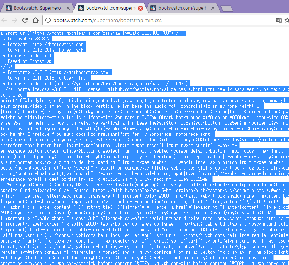Bookmark page with star icon

(x=287, y=20)
